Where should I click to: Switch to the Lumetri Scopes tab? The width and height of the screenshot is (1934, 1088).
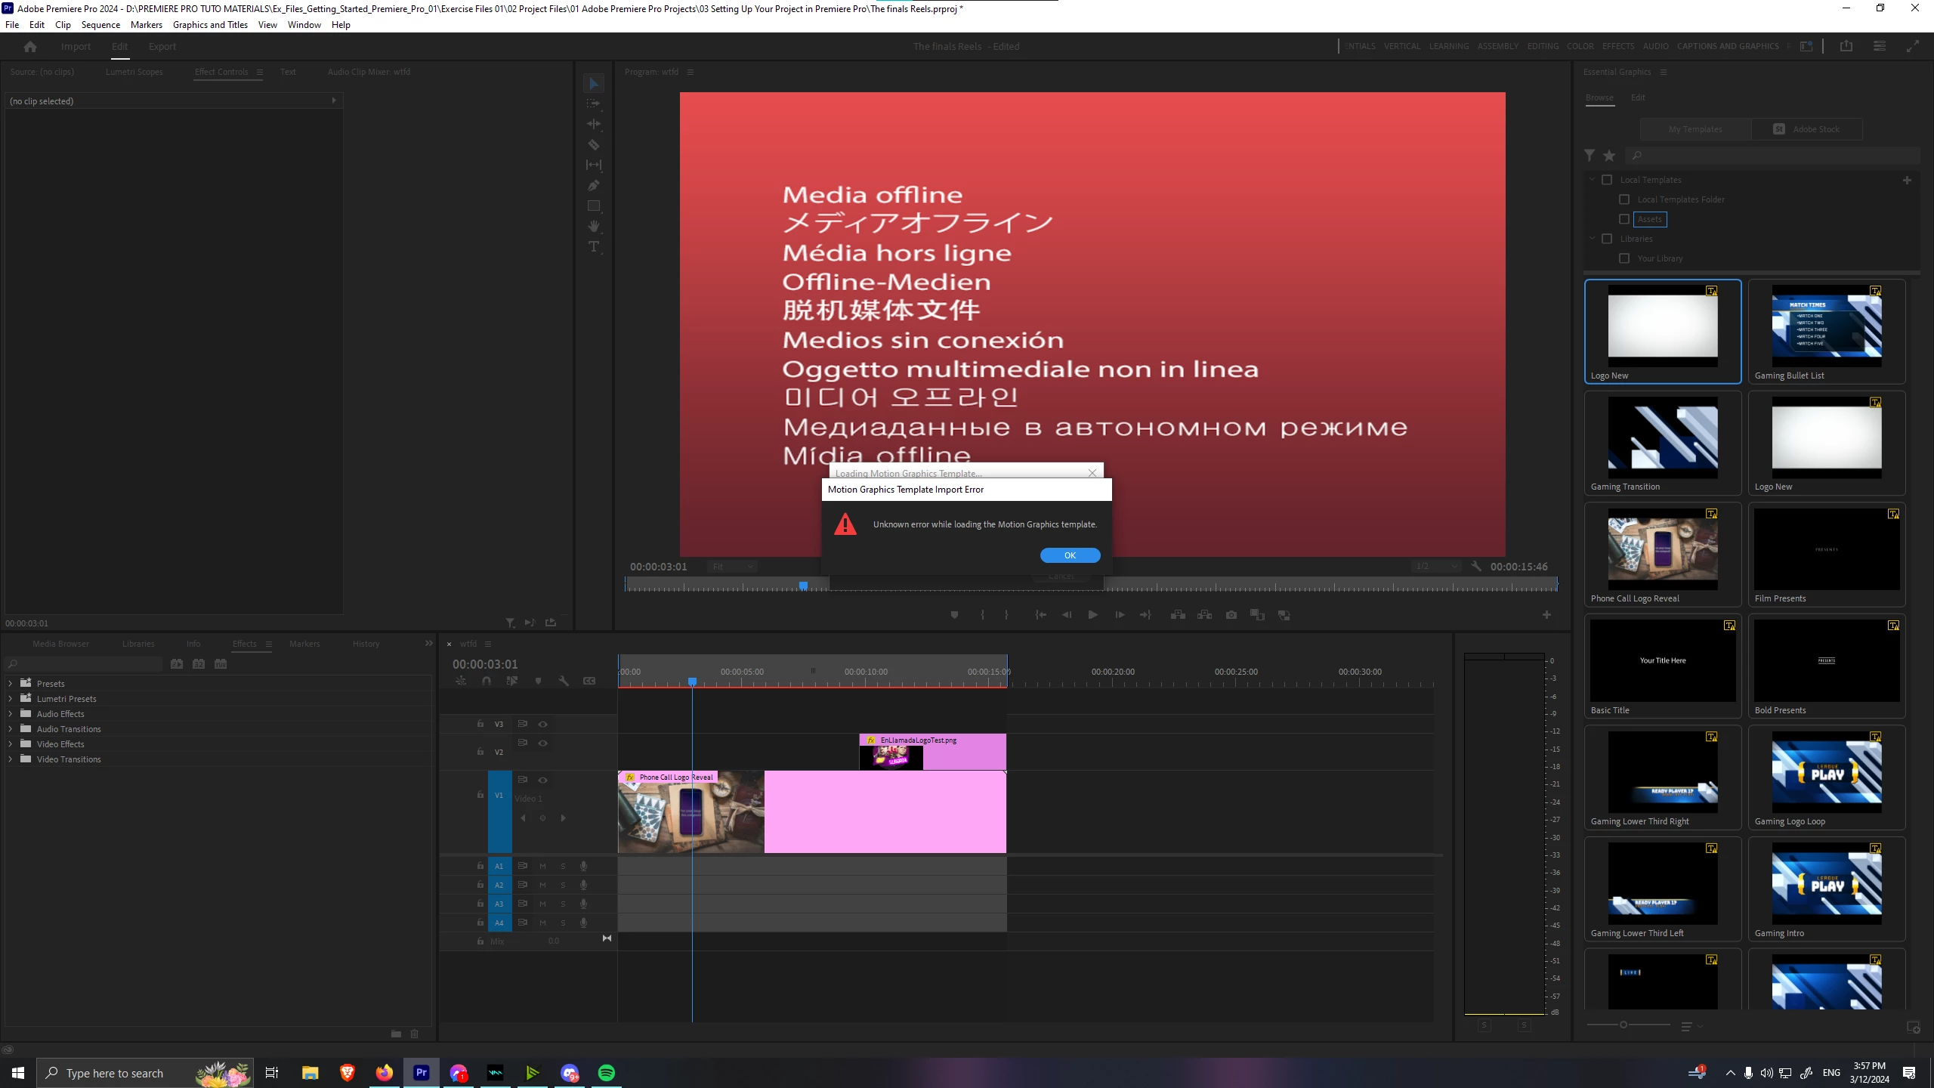tap(134, 72)
